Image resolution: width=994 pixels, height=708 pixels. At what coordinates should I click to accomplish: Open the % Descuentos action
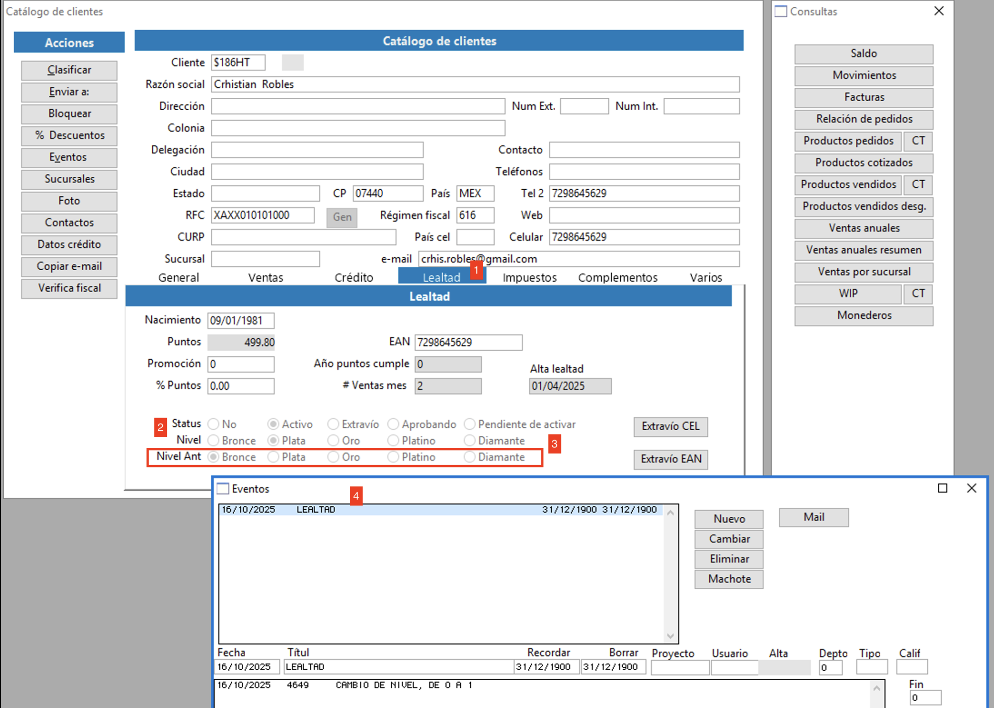69,135
